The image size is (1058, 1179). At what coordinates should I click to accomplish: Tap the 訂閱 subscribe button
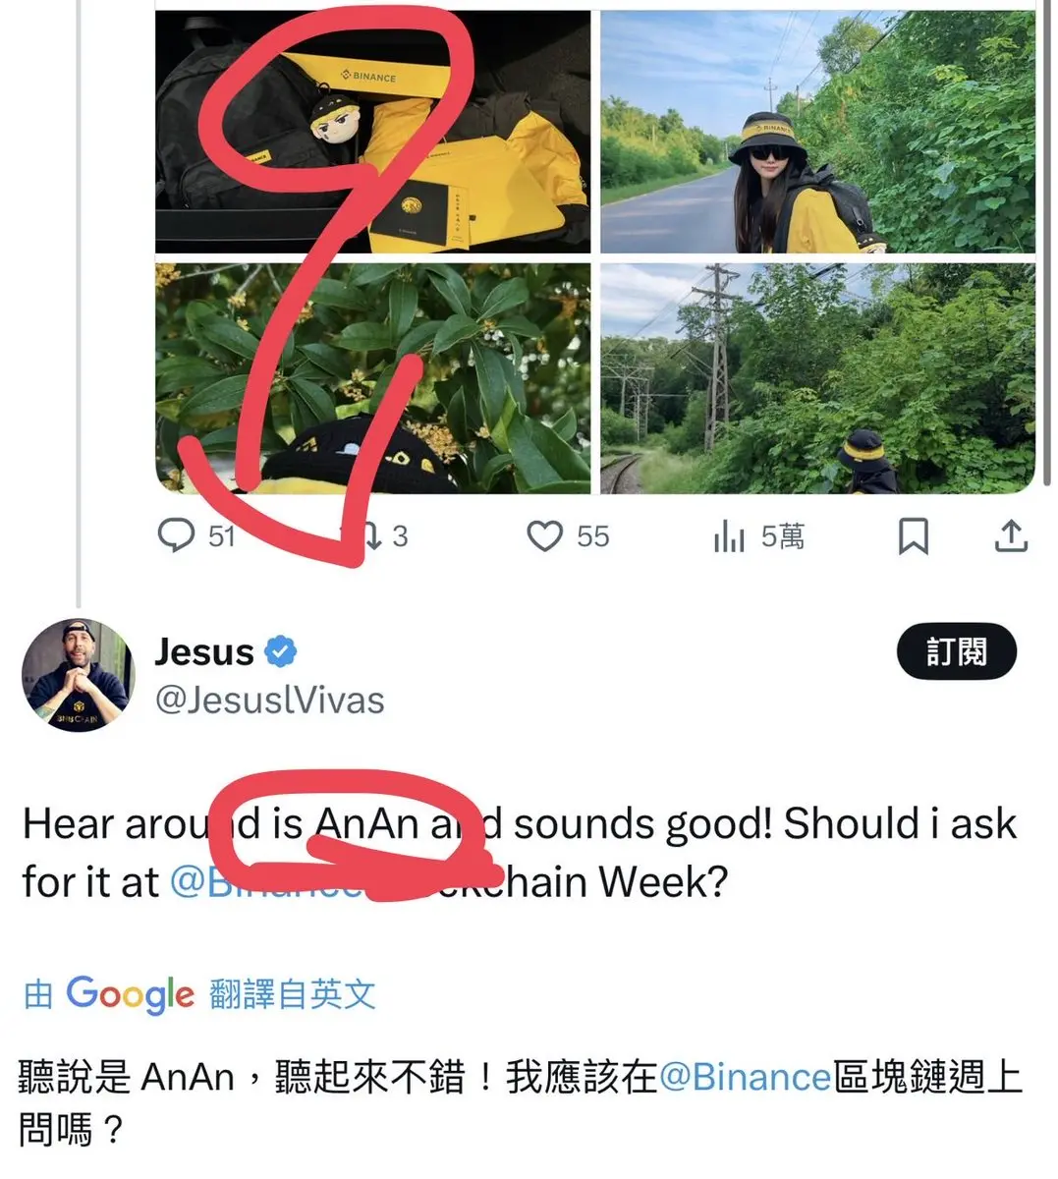[957, 651]
